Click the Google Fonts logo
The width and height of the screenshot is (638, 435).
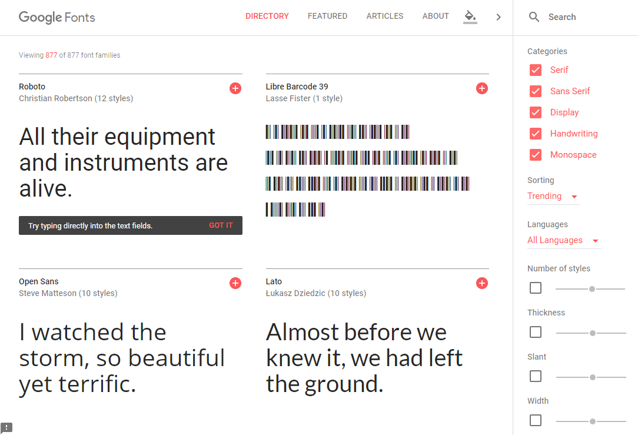pyautogui.click(x=57, y=17)
